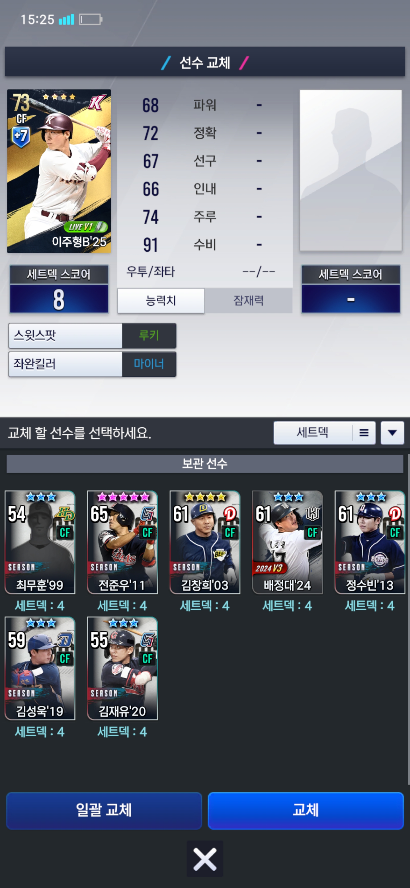Tap the +7 upgrade shield badge
The width and height of the screenshot is (410, 888).
pos(21,137)
